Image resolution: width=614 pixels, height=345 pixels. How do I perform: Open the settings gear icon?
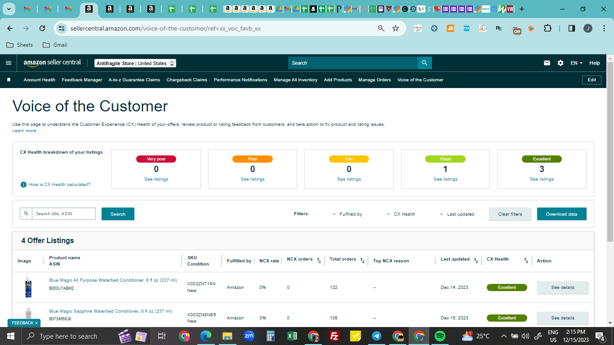[561, 63]
